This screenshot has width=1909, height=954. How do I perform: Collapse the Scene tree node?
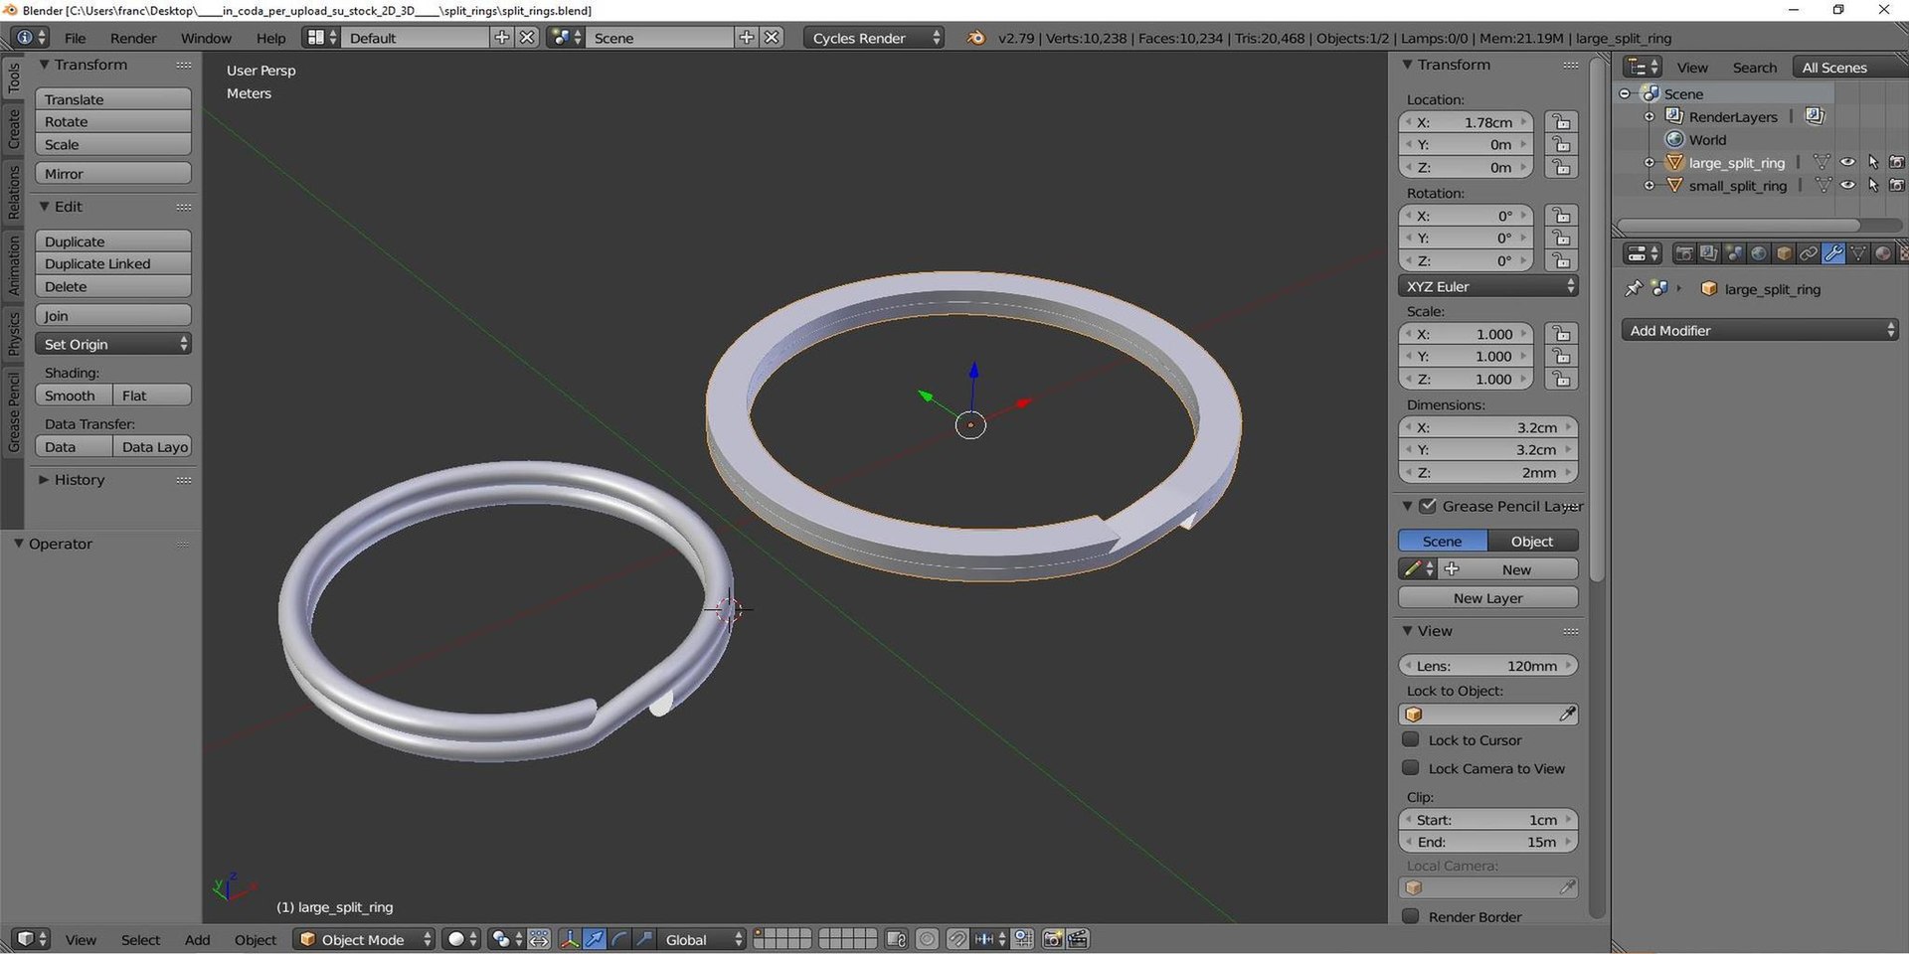click(1625, 93)
